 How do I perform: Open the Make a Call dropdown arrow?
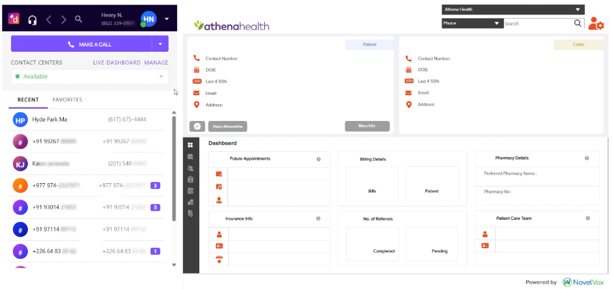160,44
